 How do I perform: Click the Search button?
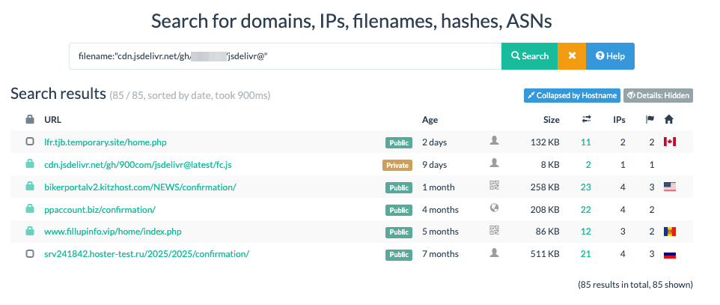[529, 56]
